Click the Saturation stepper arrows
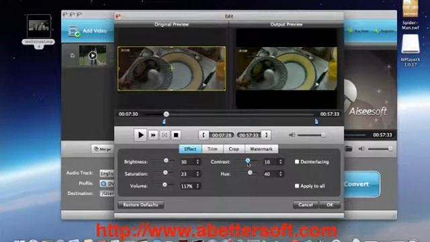Screen dimensions: 430x242 coord(198,174)
